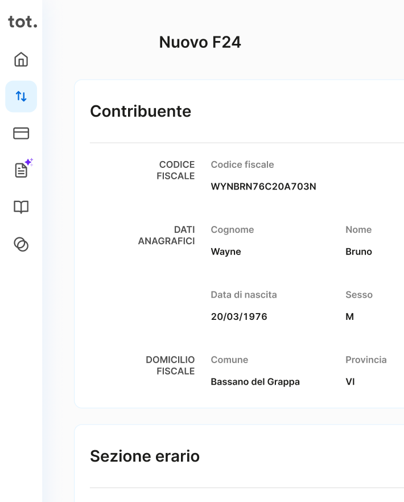This screenshot has height=502, width=404.
Task: Open the overlapping circles icon
Action: [21, 244]
